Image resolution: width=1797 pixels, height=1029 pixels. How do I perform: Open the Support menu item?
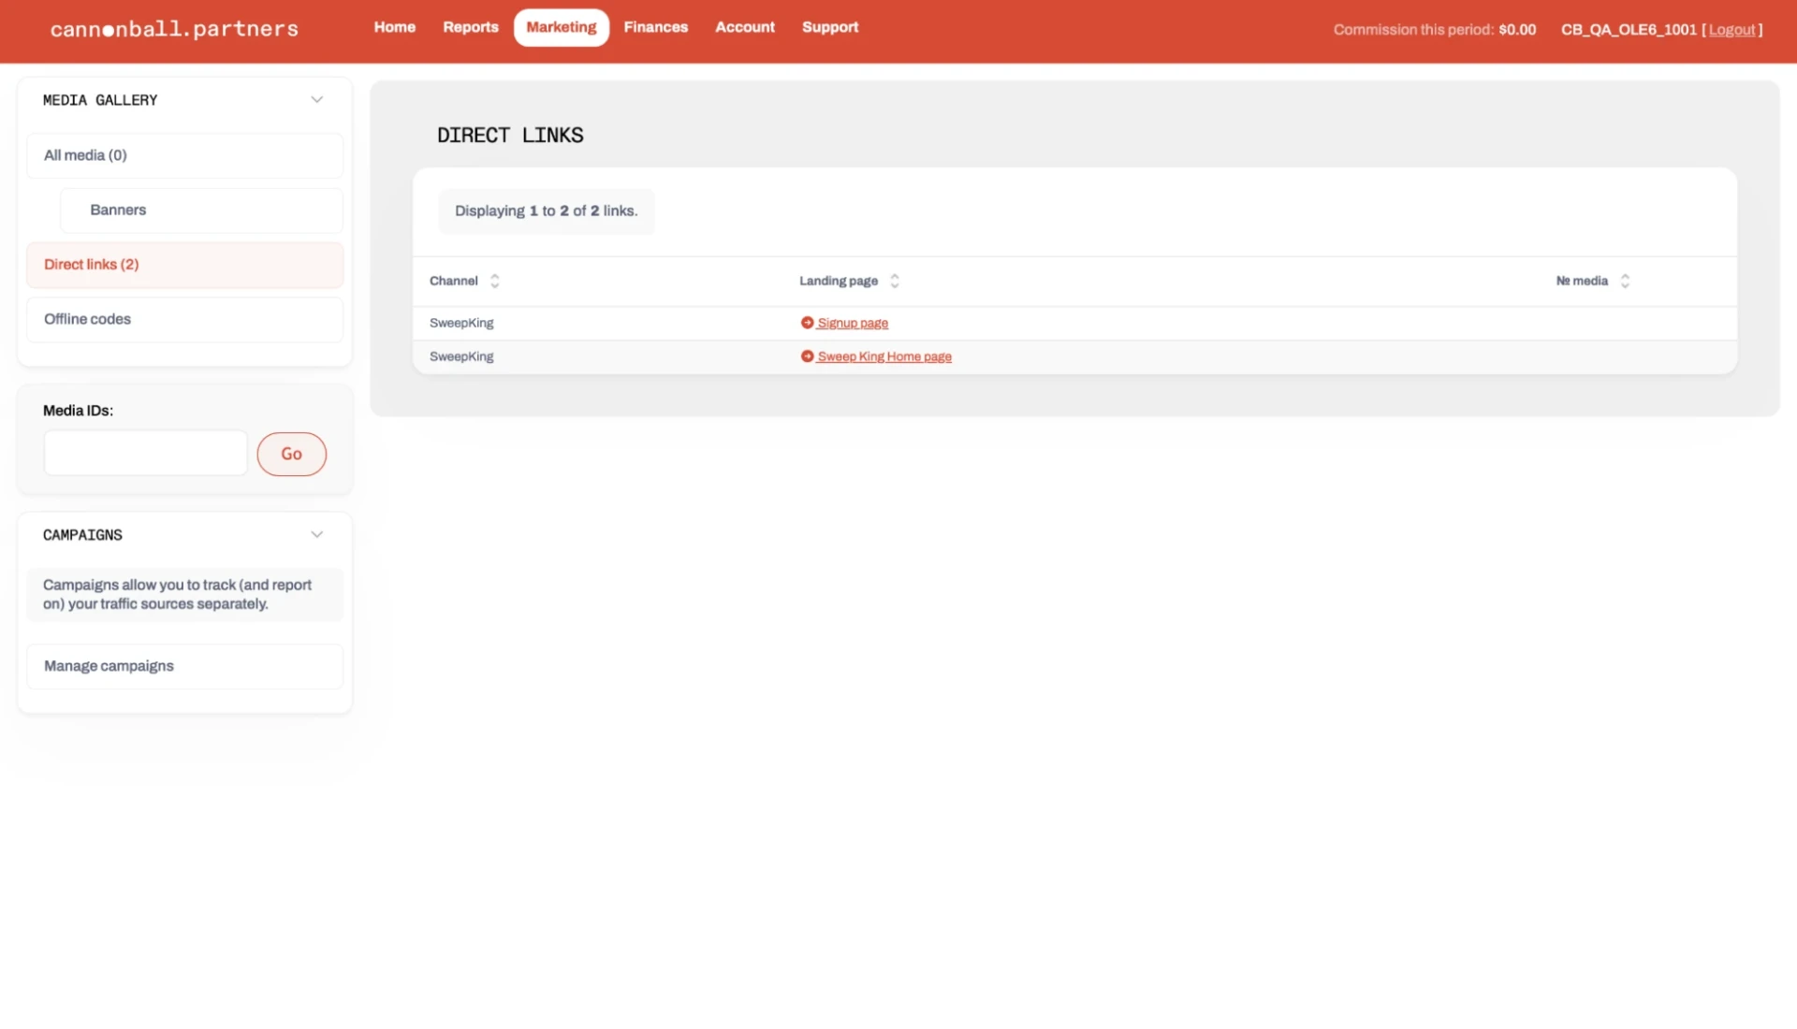[830, 27]
